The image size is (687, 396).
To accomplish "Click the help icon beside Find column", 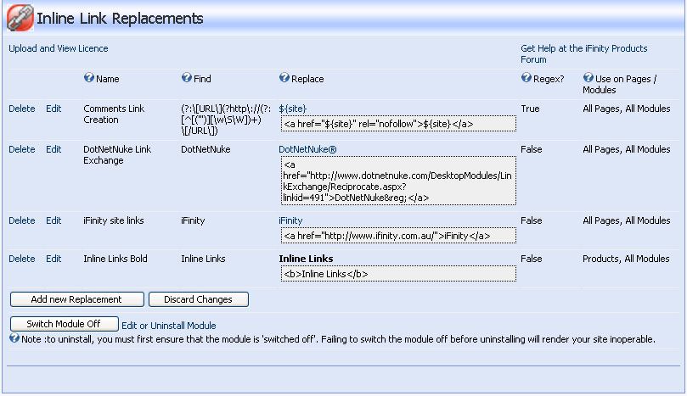I will tap(187, 79).
